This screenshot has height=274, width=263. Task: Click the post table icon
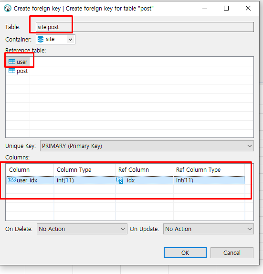click(12, 71)
